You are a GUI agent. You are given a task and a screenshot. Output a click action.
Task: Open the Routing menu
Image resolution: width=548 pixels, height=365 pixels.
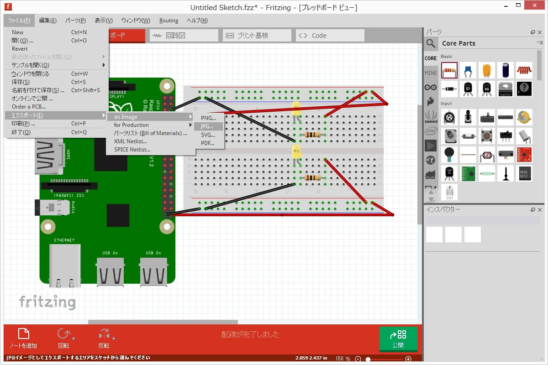coord(169,21)
